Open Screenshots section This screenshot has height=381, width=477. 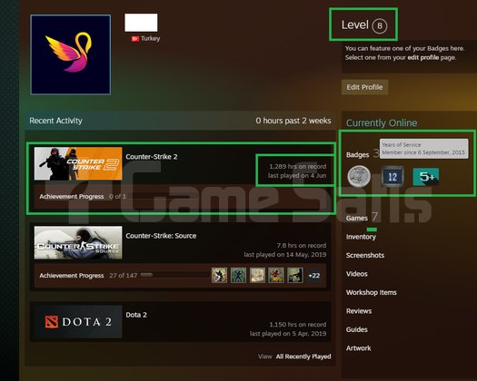365,255
